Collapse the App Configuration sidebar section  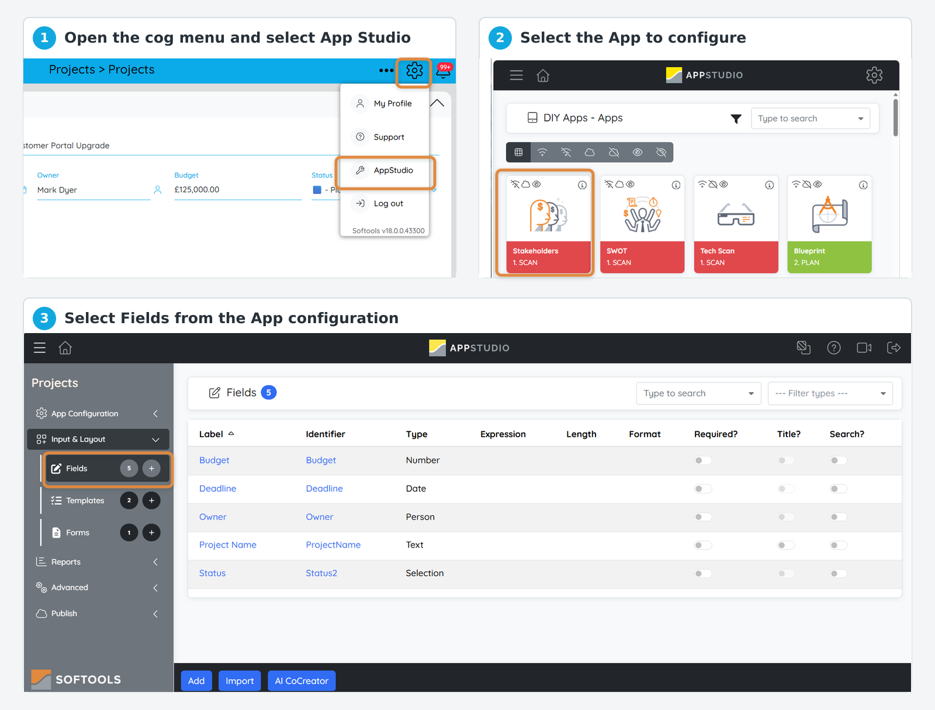coord(98,413)
